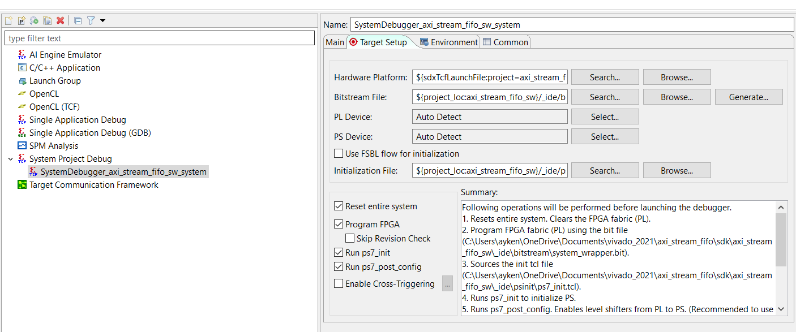Uncheck Run ps7_init
The width and height of the screenshot is (796, 332).
click(x=339, y=252)
